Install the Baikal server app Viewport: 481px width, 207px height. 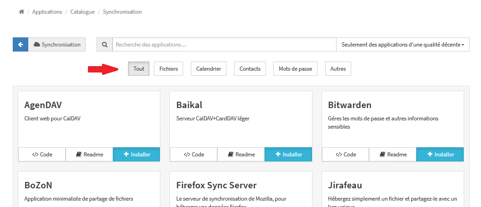pyautogui.click(x=288, y=155)
